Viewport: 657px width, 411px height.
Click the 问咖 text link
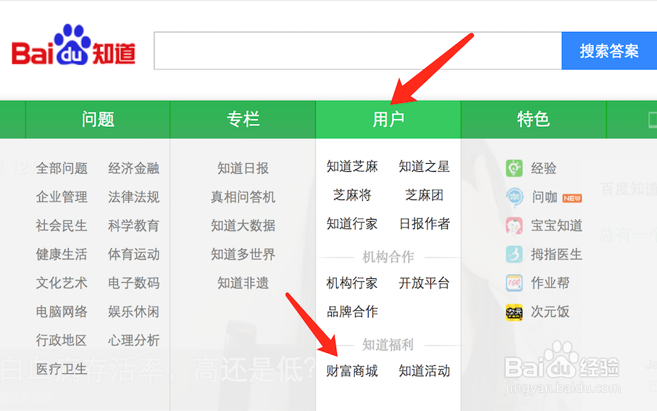tap(545, 196)
